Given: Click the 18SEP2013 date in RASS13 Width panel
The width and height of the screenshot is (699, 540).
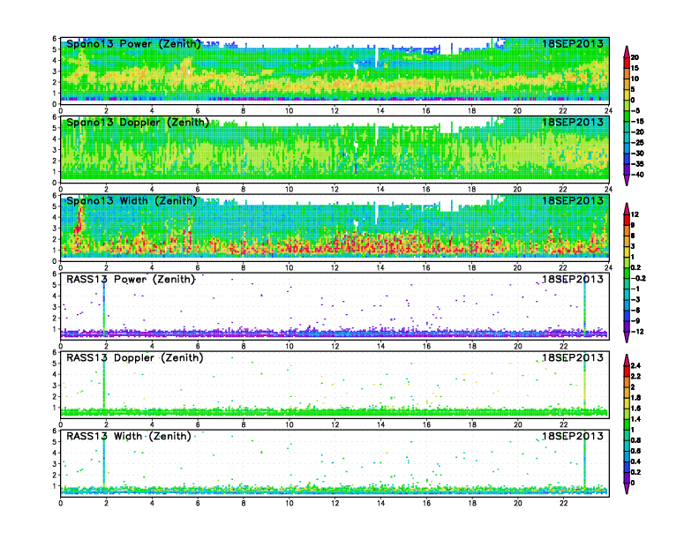Looking at the screenshot, I should coord(573,436).
